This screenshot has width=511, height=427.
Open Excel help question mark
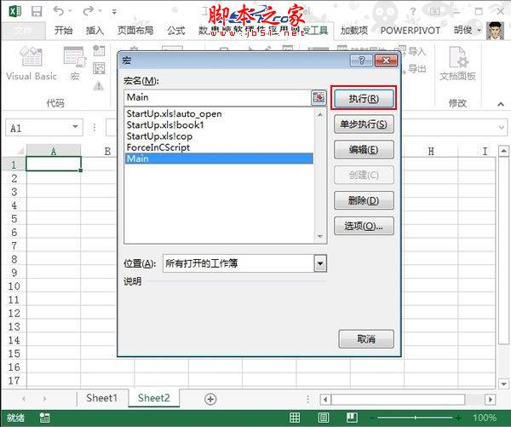pyautogui.click(x=413, y=11)
